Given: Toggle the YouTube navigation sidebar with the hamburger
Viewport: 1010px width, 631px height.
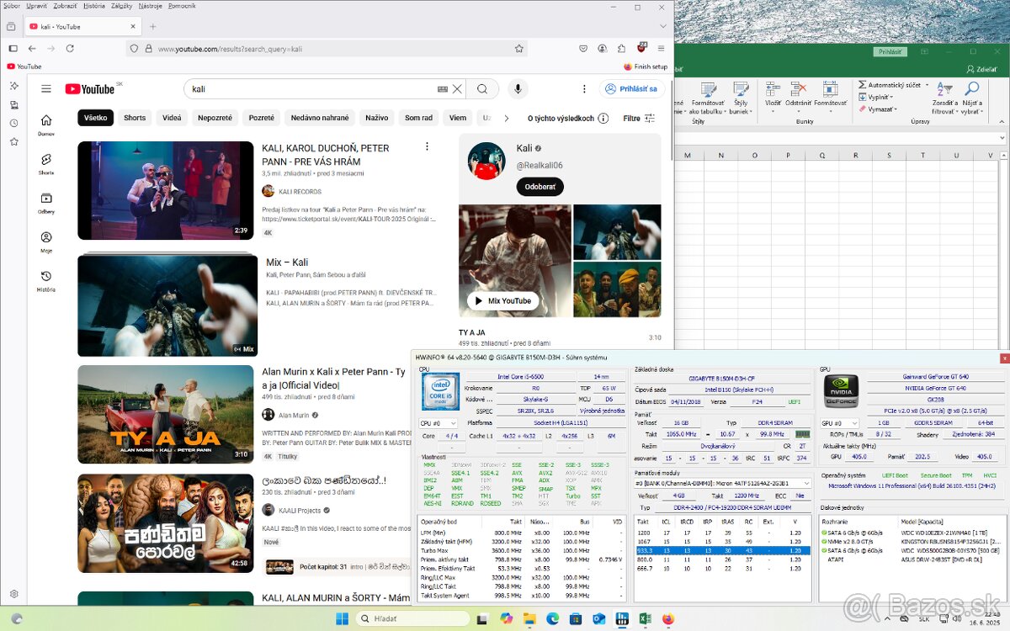Looking at the screenshot, I should coord(46,88).
